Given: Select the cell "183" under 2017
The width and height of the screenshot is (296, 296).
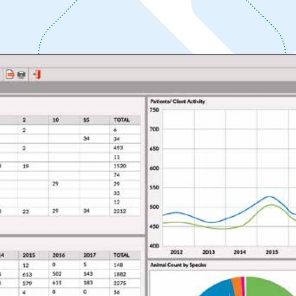Looking at the screenshot, I should coord(88,283).
